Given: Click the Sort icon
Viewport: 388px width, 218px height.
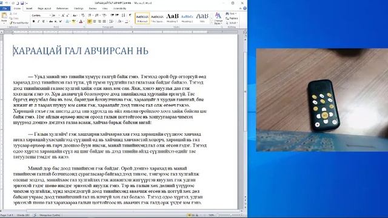Looking at the screenshot, I should coord(123,15).
